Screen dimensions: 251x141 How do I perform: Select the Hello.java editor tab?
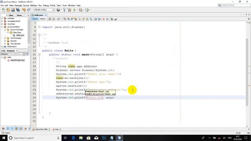point(39,15)
